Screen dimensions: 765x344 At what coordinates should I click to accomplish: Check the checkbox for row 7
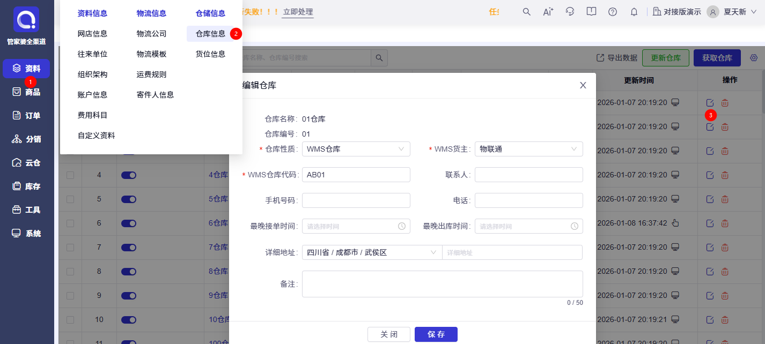pos(70,247)
